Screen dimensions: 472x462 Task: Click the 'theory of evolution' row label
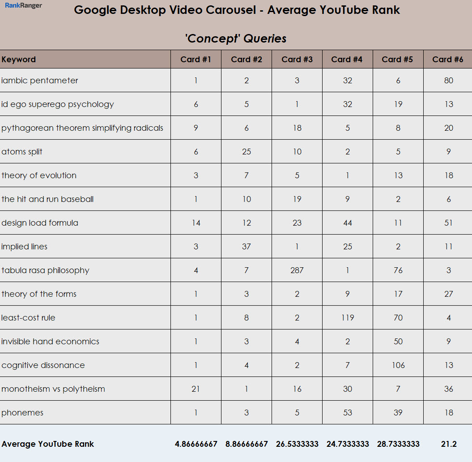tap(39, 175)
